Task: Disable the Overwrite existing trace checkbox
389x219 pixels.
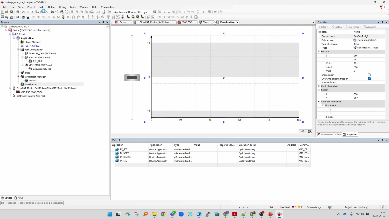Action: point(369,79)
